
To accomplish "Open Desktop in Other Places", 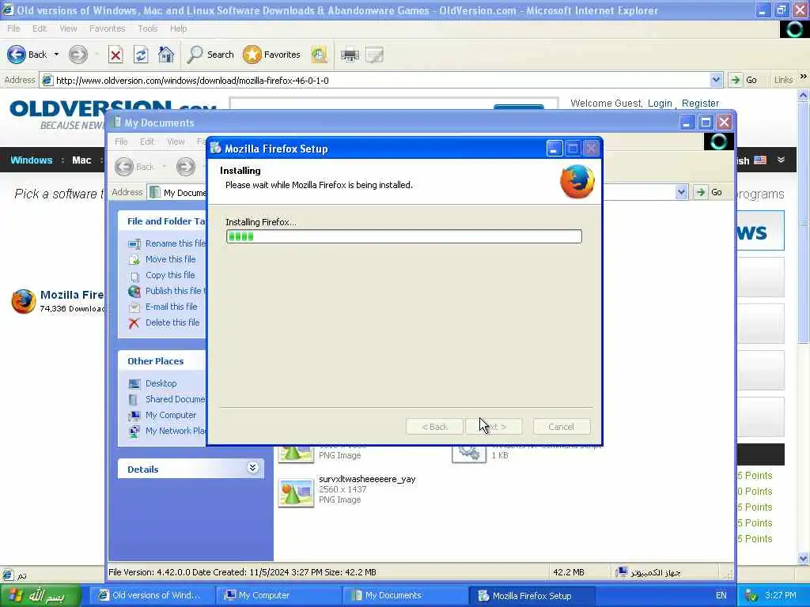I will [153, 383].
